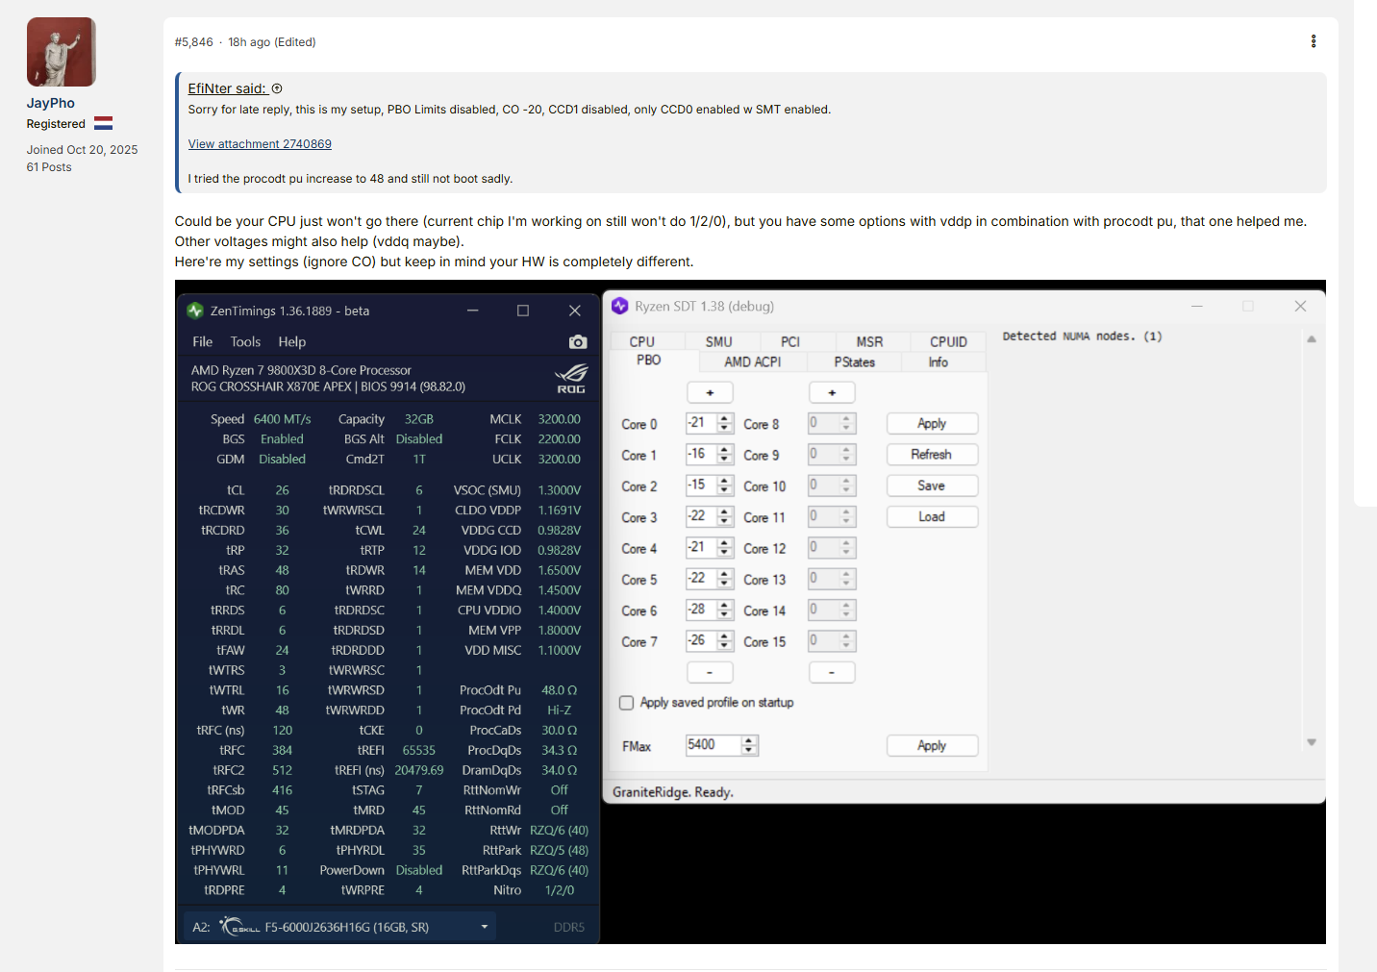Open the View attachment 2740869 link
1377x972 pixels.
260,144
